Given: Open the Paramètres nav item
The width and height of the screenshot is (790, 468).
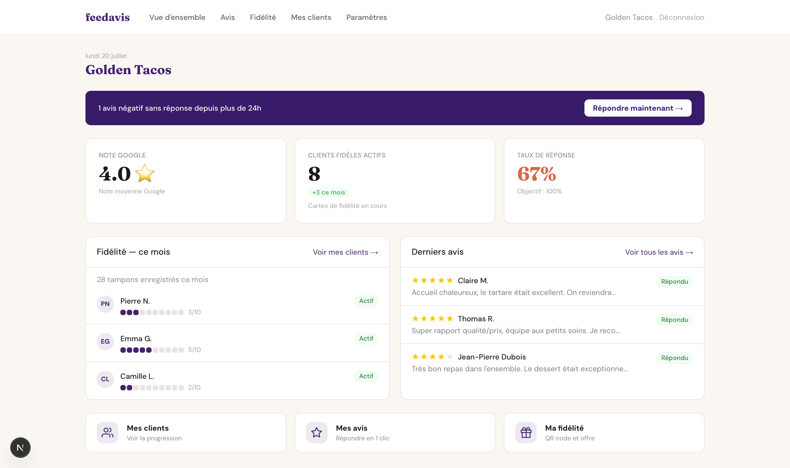Looking at the screenshot, I should tap(367, 17).
